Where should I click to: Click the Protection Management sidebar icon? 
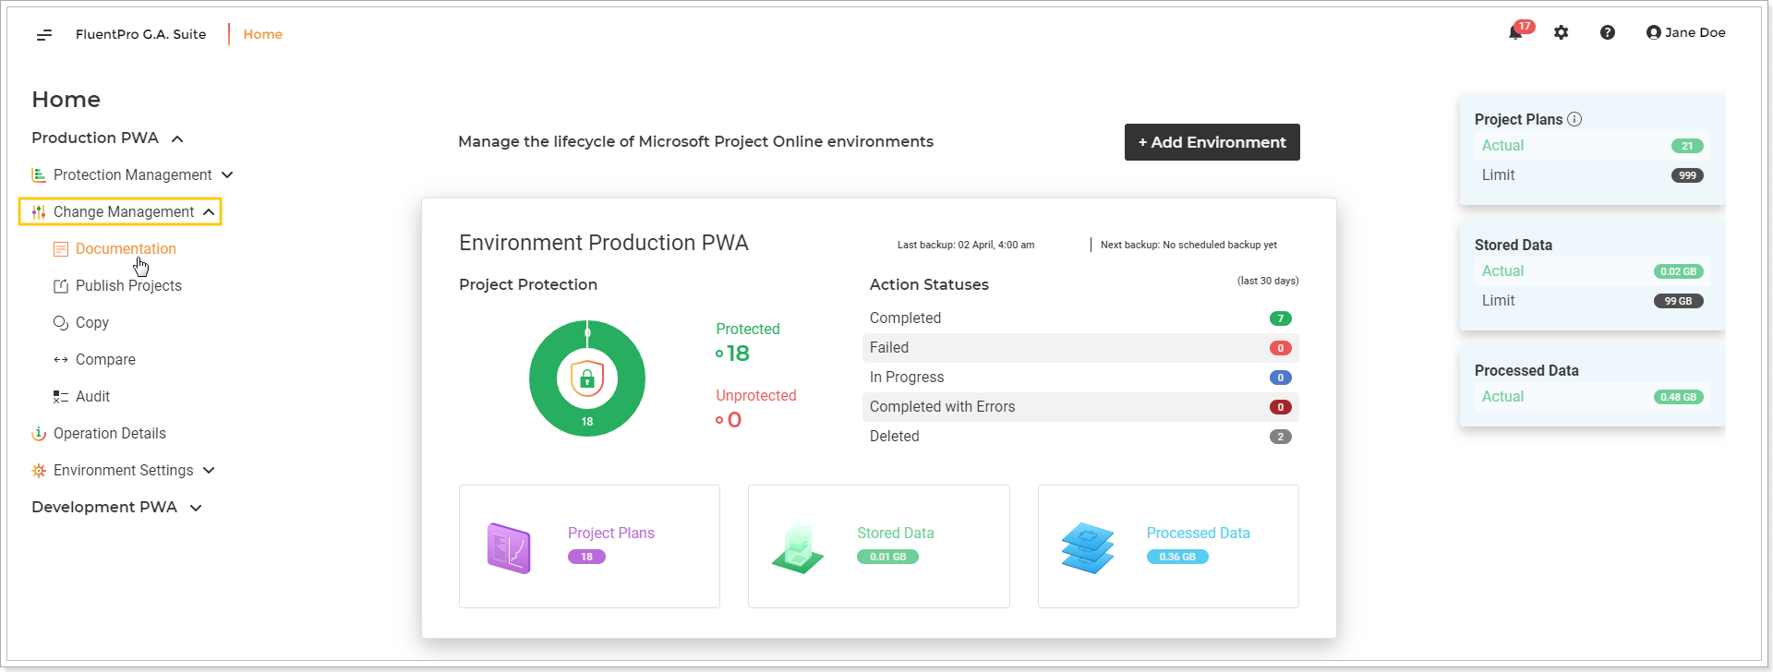pos(39,175)
